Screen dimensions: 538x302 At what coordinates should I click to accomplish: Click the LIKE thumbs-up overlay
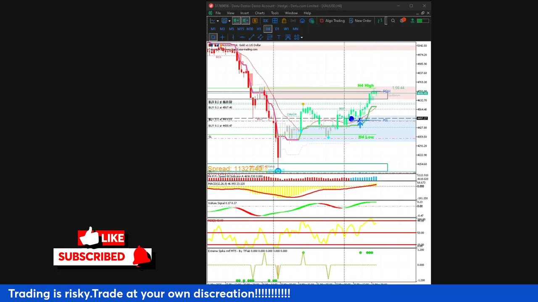[101, 238]
